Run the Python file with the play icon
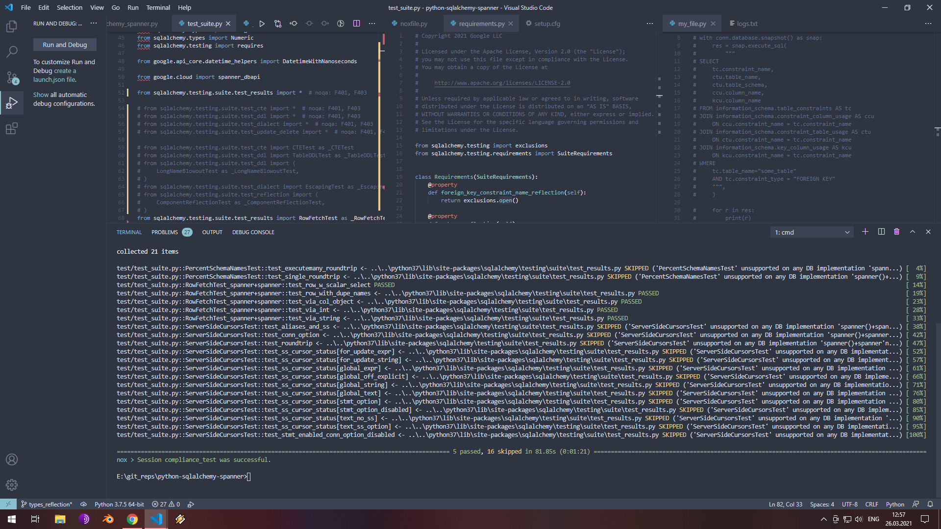Image resolution: width=941 pixels, height=529 pixels. (x=262, y=24)
